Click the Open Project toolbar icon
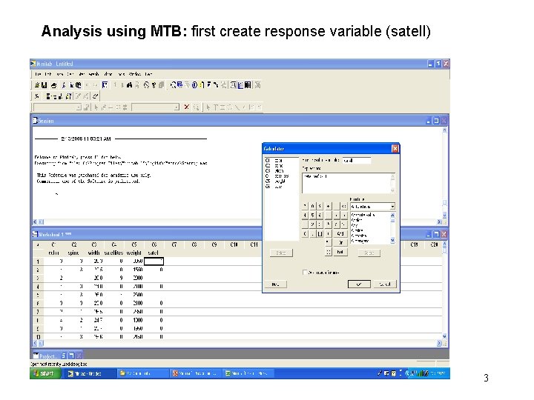 coord(37,85)
